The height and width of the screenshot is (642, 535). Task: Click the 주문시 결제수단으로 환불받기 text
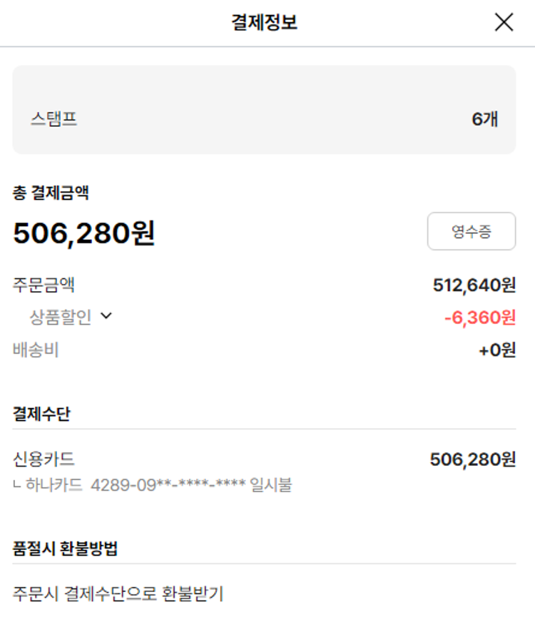click(x=118, y=593)
